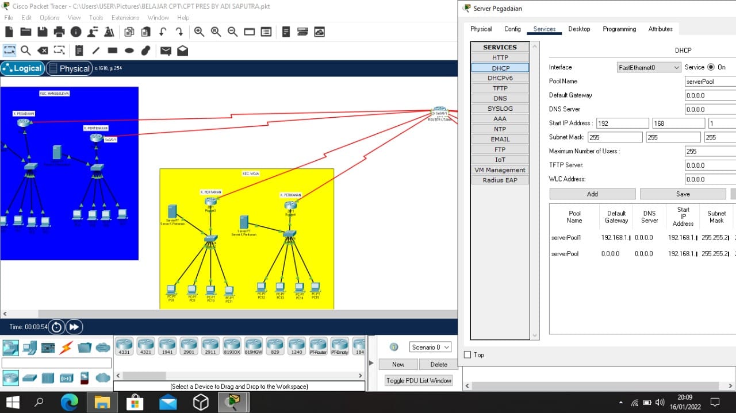Select the DNS service in list
This screenshot has width=736, height=413.
click(500, 98)
